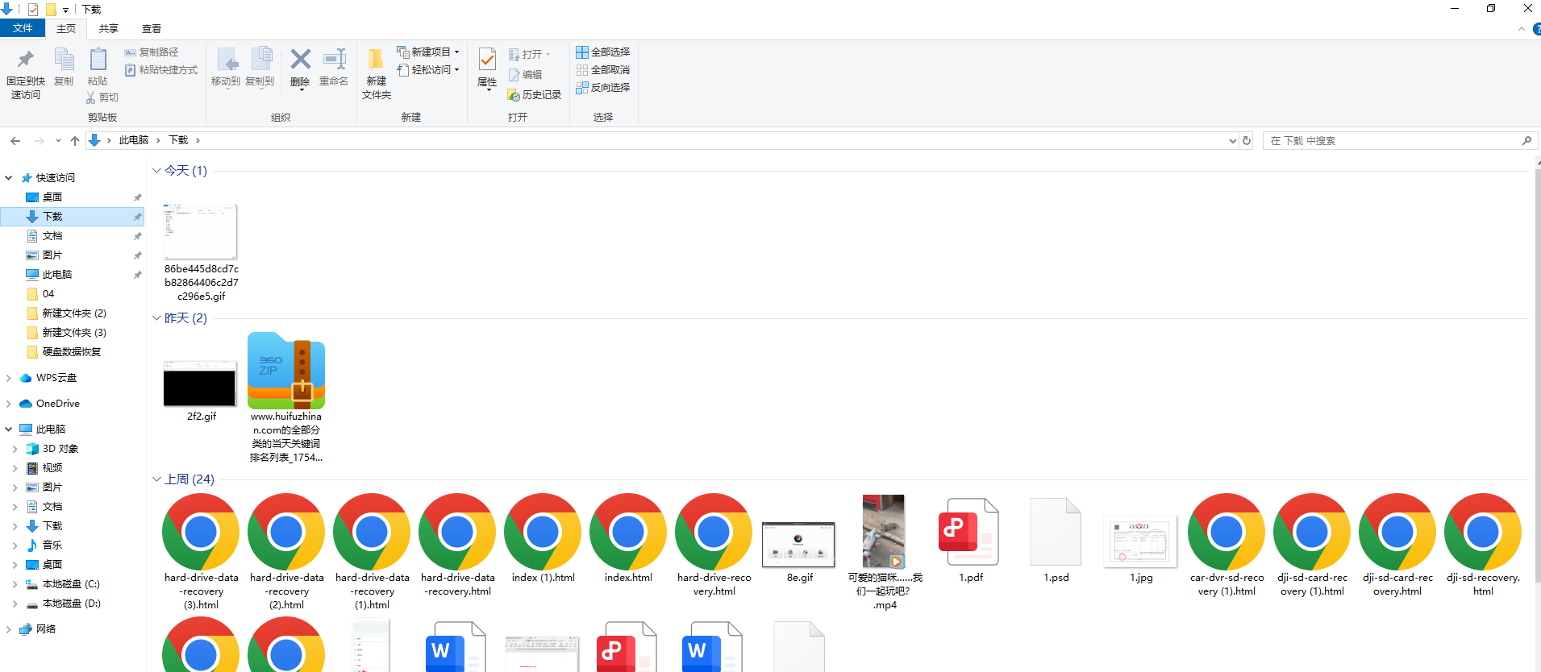Open Easy Access (轻松访问) dropdown

click(x=428, y=69)
